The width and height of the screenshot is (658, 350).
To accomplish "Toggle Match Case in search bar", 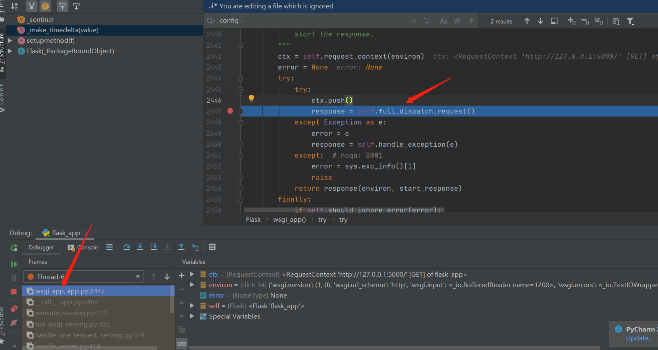I will 444,21.
